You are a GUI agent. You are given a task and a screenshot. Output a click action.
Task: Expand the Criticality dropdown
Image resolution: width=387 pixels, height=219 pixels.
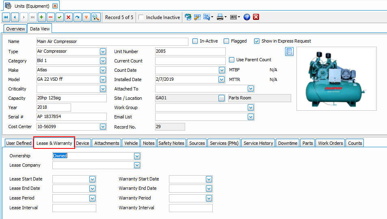[103, 89]
